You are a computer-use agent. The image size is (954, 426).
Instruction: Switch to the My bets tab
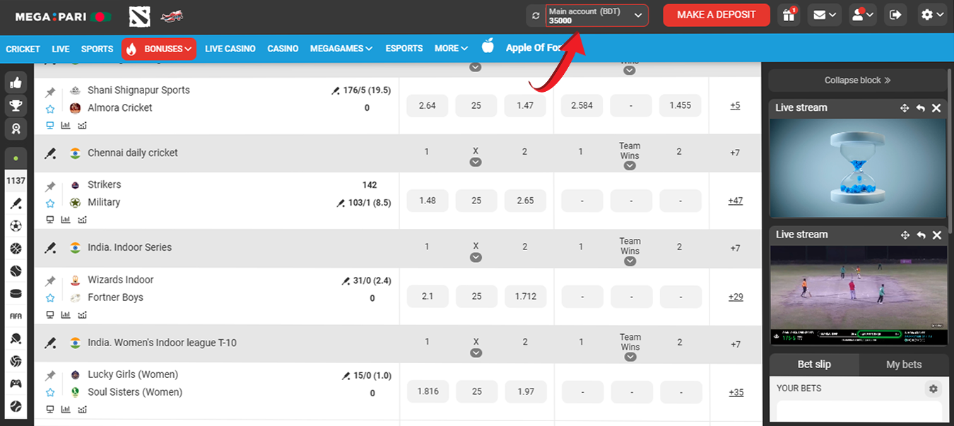coord(903,365)
